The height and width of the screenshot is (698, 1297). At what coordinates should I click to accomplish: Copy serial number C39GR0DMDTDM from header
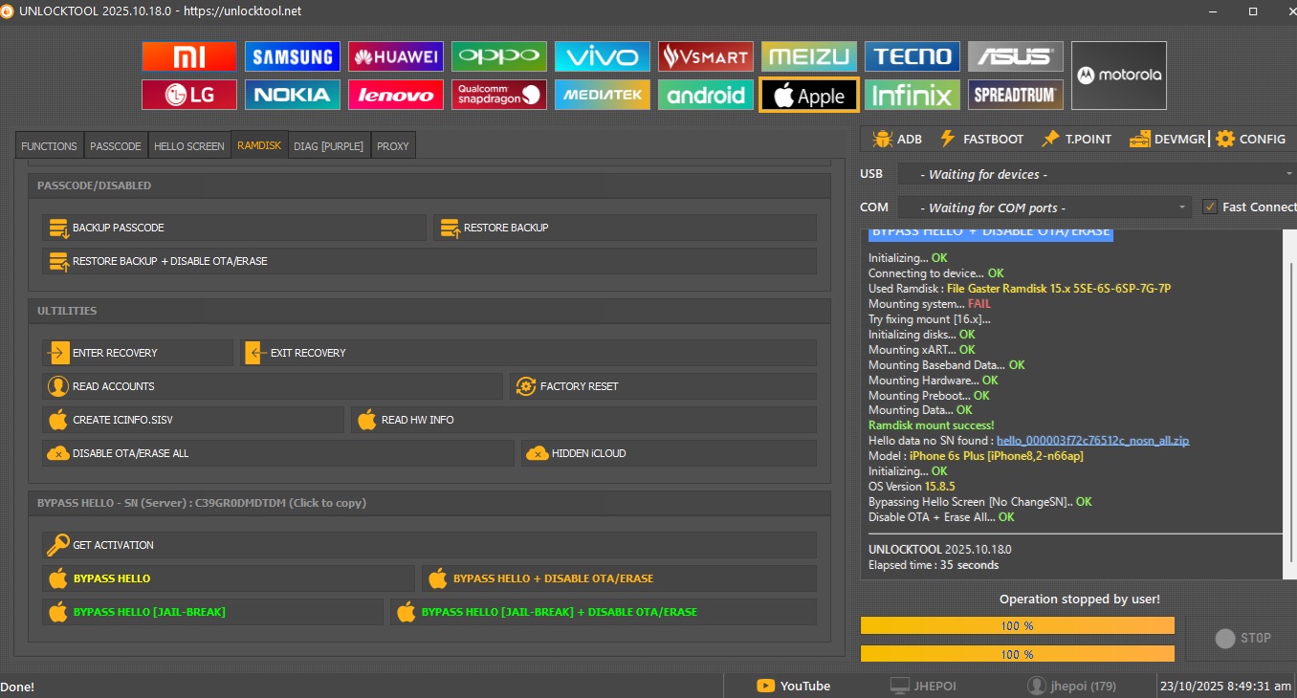click(x=242, y=503)
